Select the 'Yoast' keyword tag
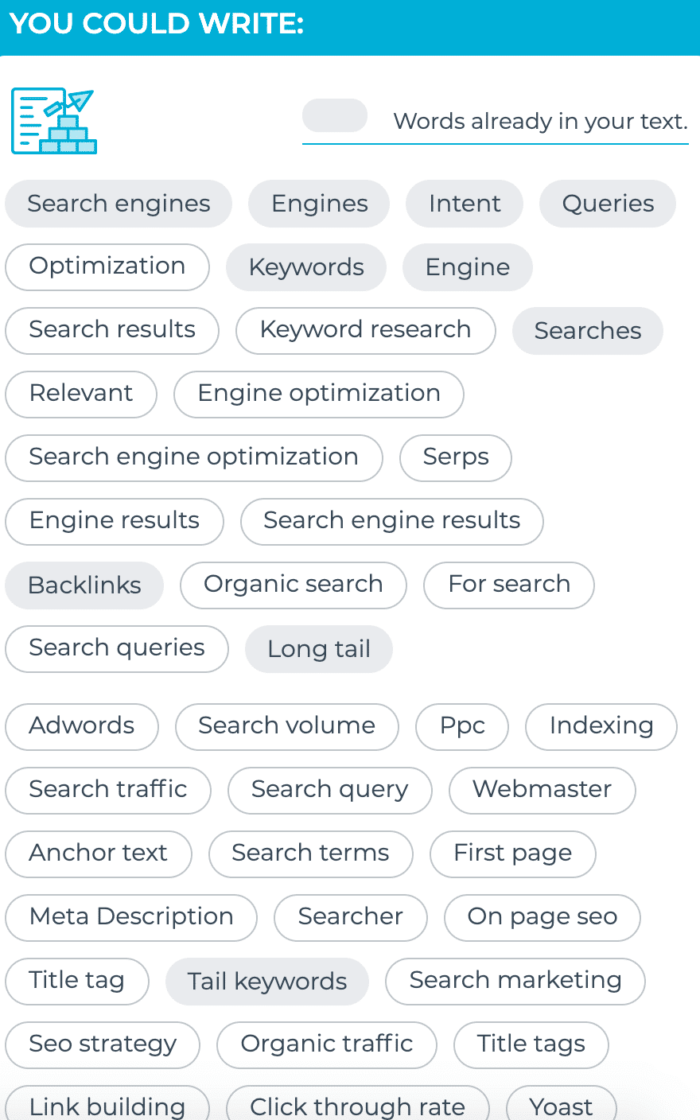The width and height of the screenshot is (700, 1120). (x=562, y=1106)
